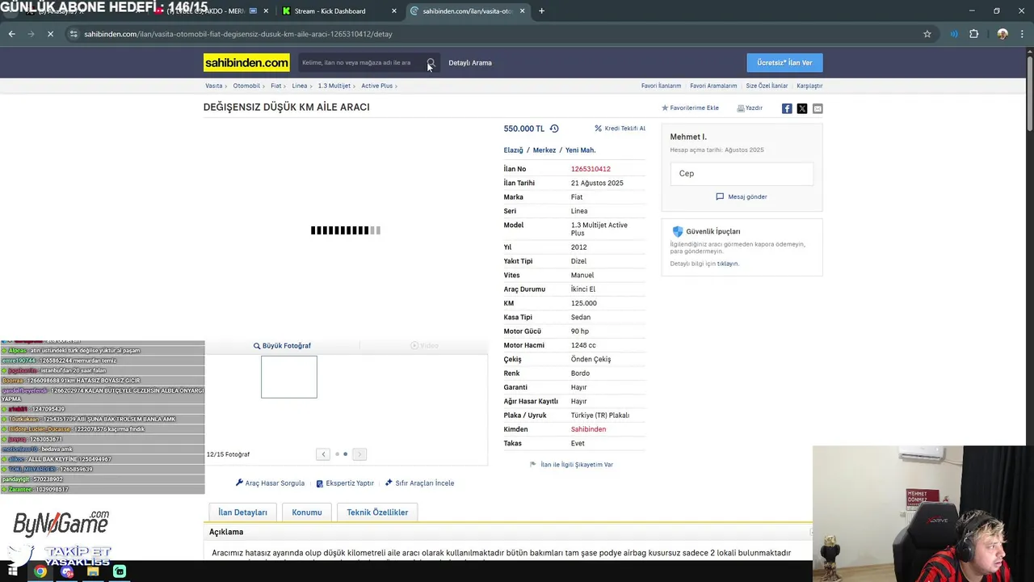Open the Streamlabs taskbar icon
The height and width of the screenshot is (582, 1034).
[120, 571]
